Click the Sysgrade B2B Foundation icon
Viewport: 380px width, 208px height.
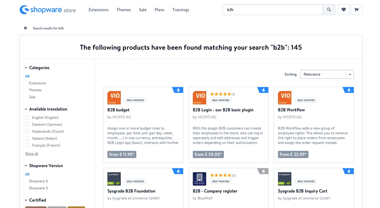tap(114, 179)
